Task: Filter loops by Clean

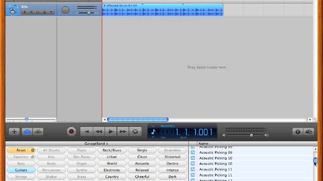Action: coord(142,157)
